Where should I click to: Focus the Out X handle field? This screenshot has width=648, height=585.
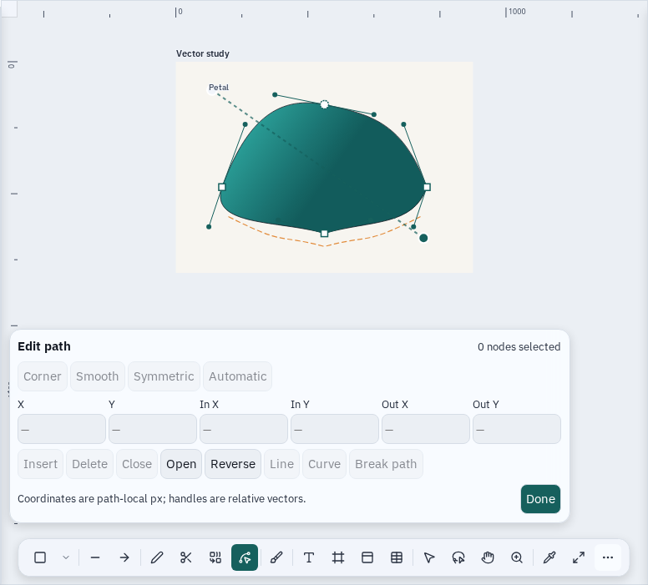(x=426, y=429)
